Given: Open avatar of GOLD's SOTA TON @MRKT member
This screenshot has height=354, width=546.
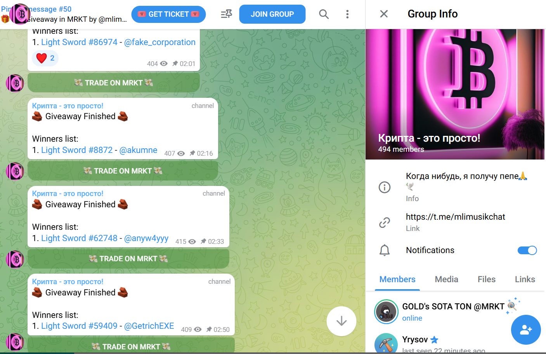Looking at the screenshot, I should [386, 312].
